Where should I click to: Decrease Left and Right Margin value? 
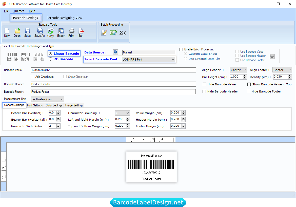click(x=128, y=121)
